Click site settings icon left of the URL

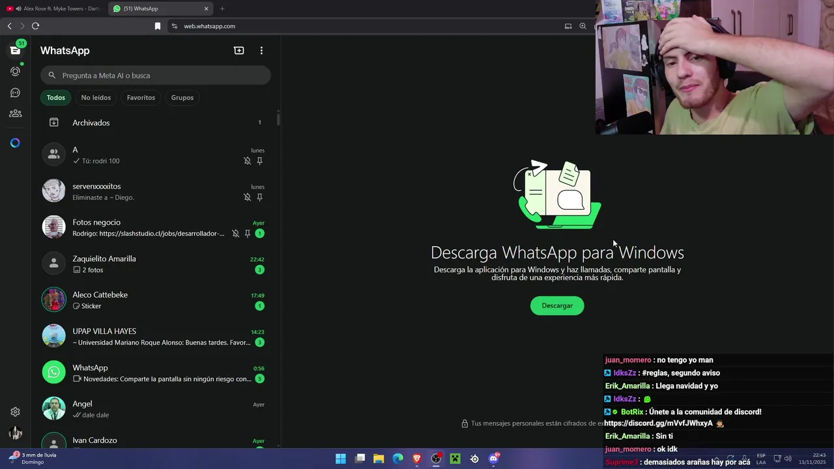click(174, 26)
